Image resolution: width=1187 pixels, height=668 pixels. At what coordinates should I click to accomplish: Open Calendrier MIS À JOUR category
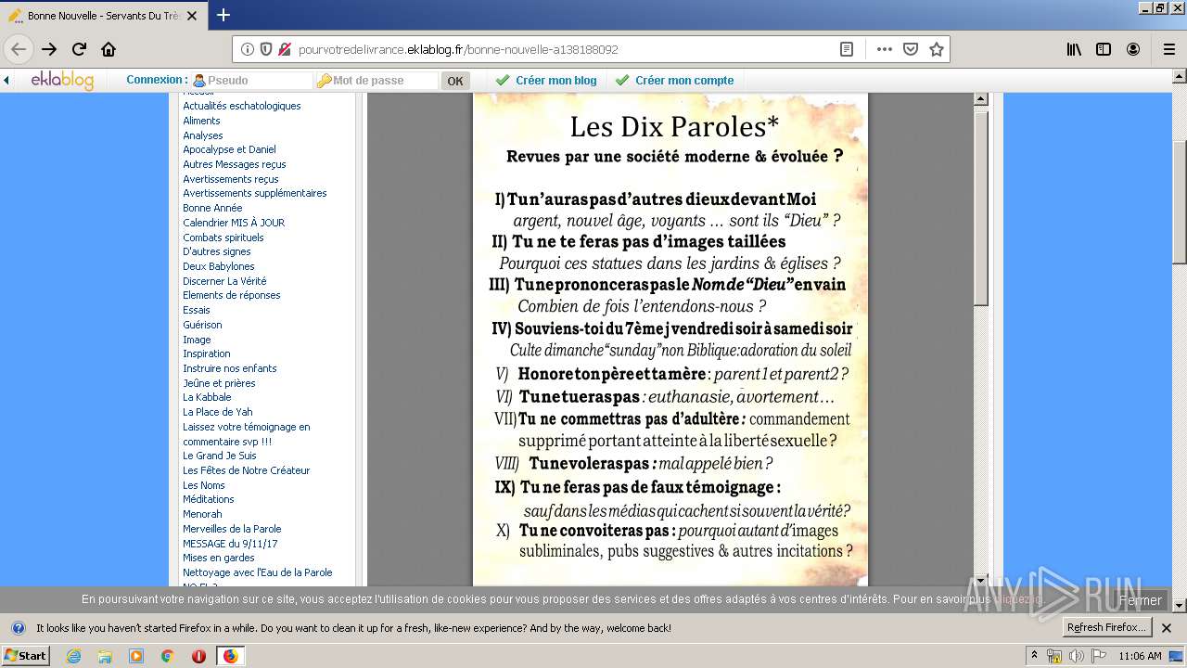click(x=234, y=223)
